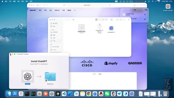Click the OpenAI site search icon

tap(75, 10)
